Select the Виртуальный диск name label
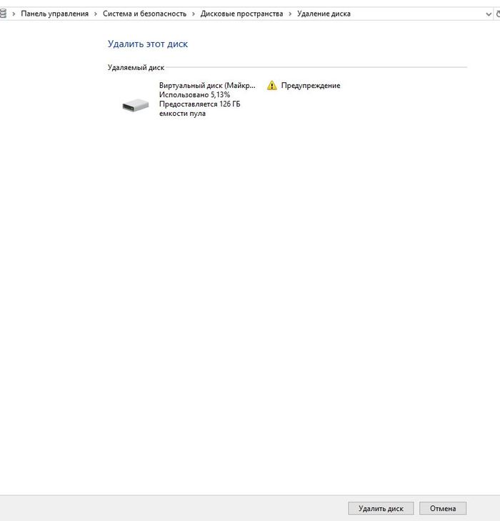Screen dimensions: 500x521 pyautogui.click(x=206, y=86)
